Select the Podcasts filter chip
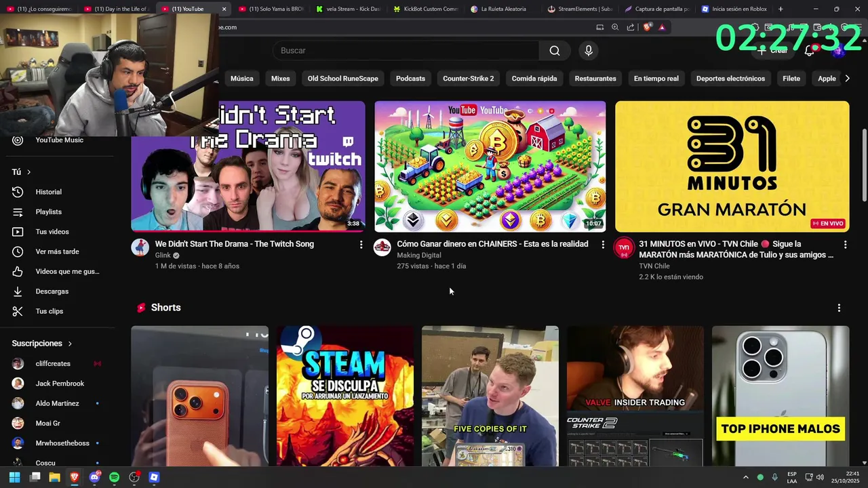 pyautogui.click(x=411, y=79)
